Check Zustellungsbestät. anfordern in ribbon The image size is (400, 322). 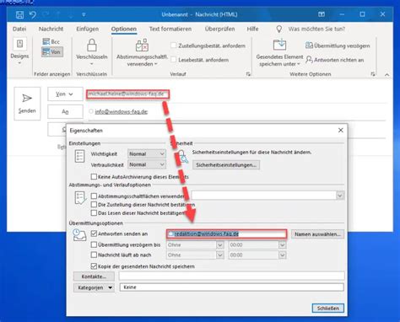pos(174,46)
